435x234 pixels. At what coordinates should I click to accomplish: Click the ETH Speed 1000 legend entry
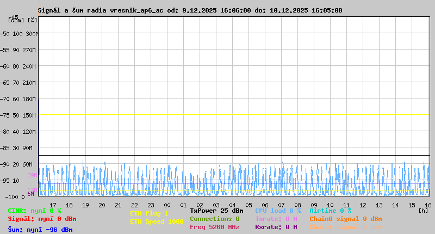[156, 221]
